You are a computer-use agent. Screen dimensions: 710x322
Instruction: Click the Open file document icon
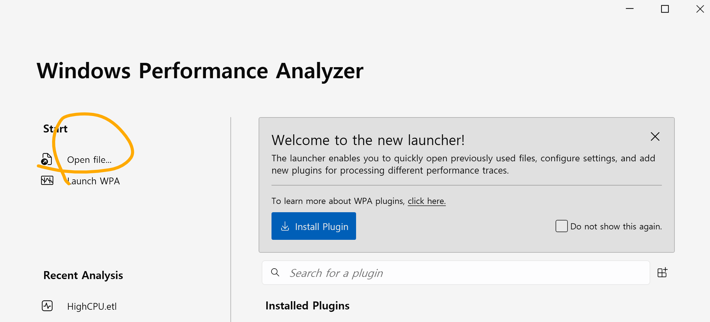(x=47, y=159)
